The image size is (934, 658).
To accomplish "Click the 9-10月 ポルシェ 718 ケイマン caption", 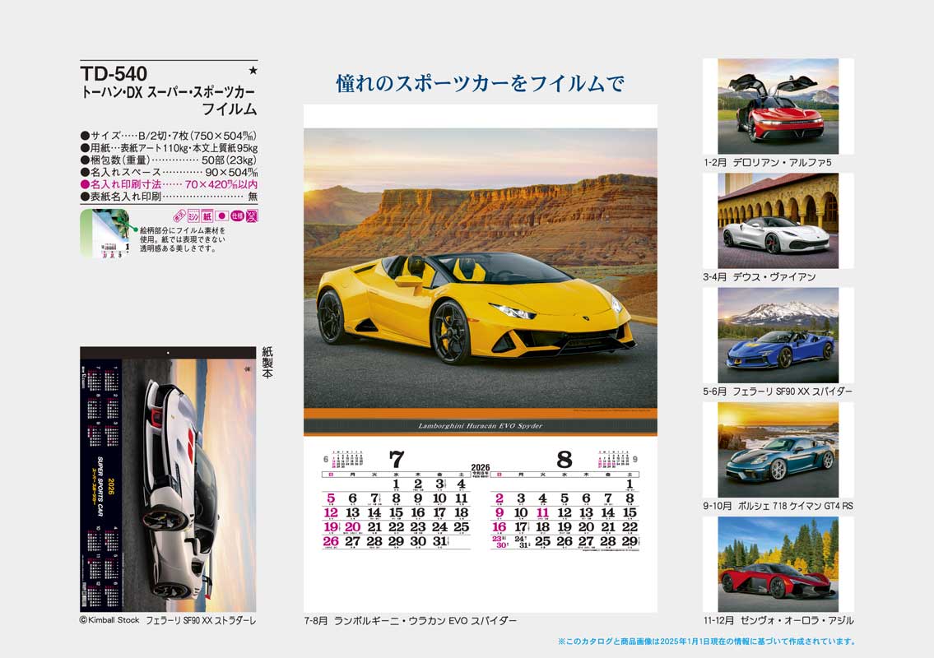I will point(778,506).
